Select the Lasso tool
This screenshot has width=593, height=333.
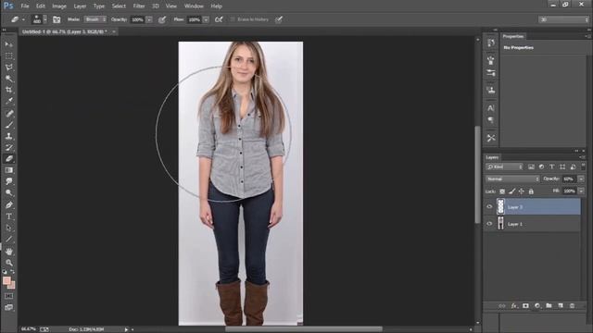point(8,68)
